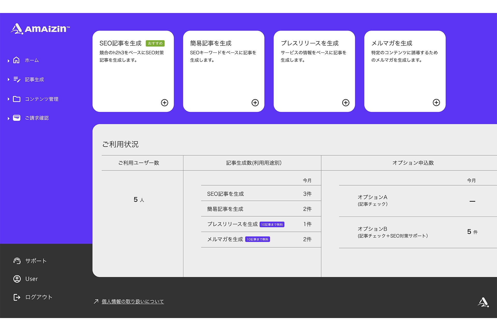Expand the コンテンツ管理 sidebar arrow

coord(9,99)
